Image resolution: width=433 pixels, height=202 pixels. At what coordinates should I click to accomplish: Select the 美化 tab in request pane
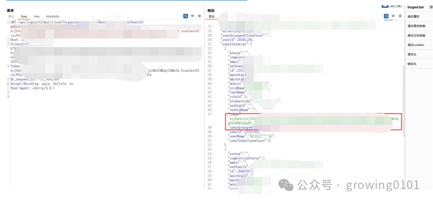pos(11,16)
